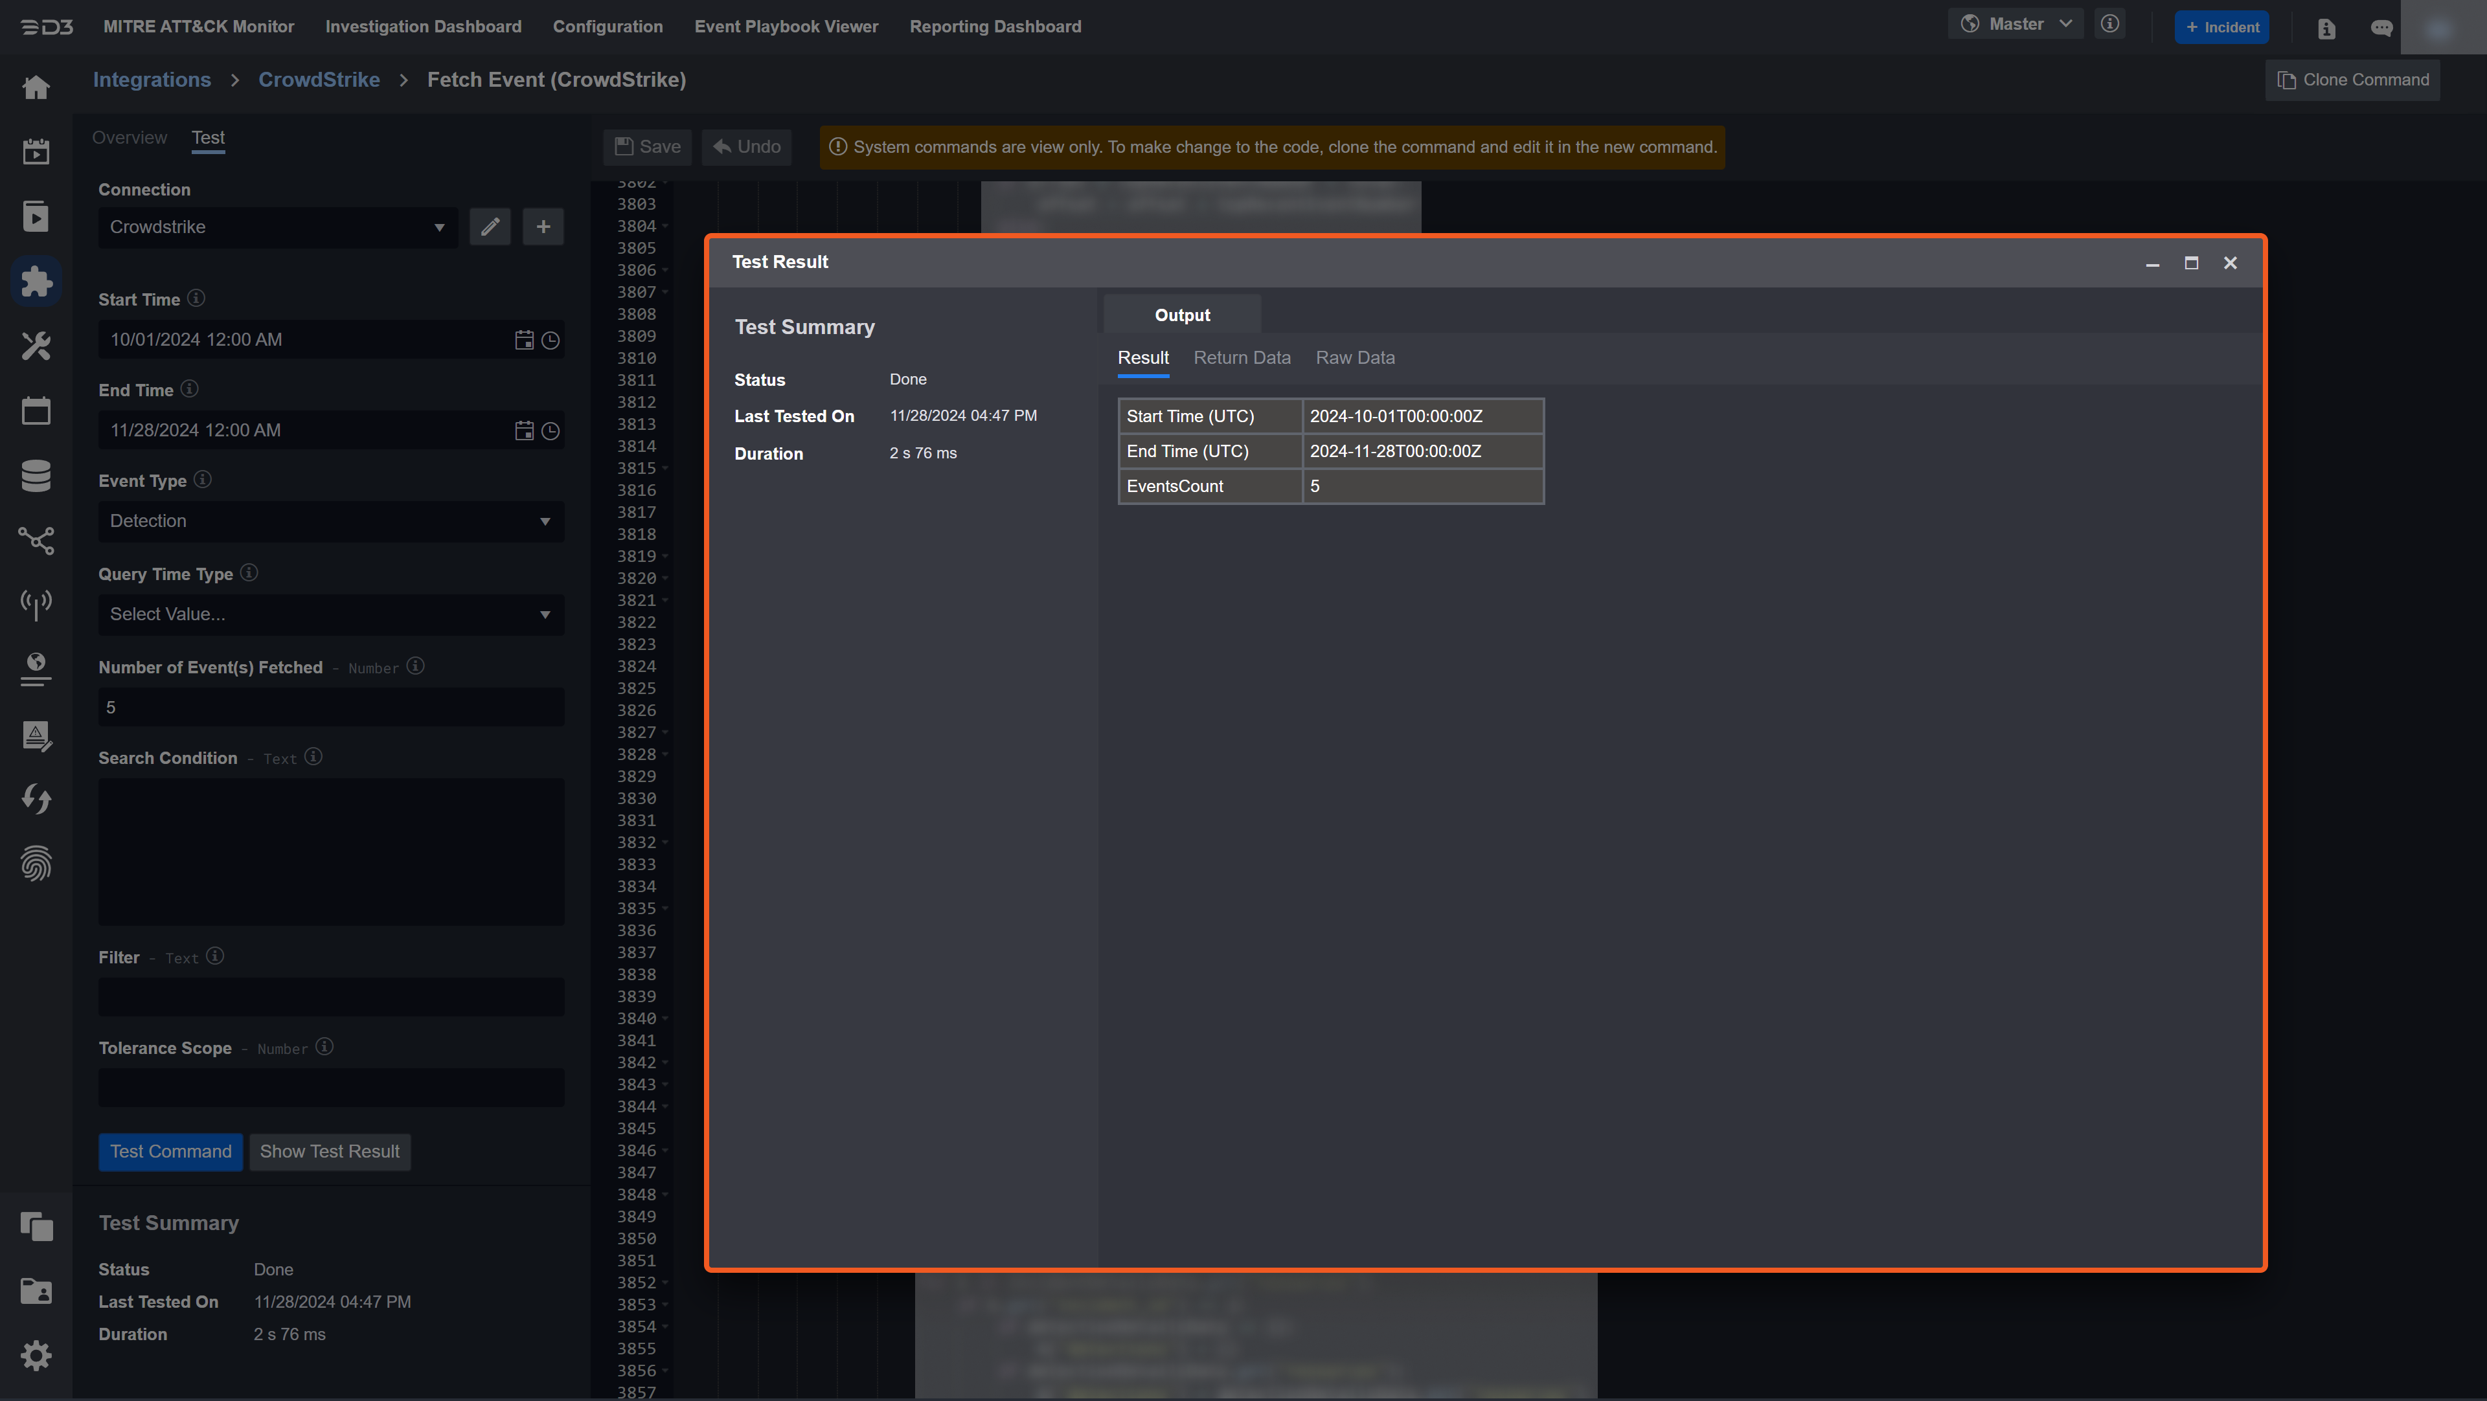
Task: Open the Overview tab
Action: pyautogui.click(x=130, y=138)
